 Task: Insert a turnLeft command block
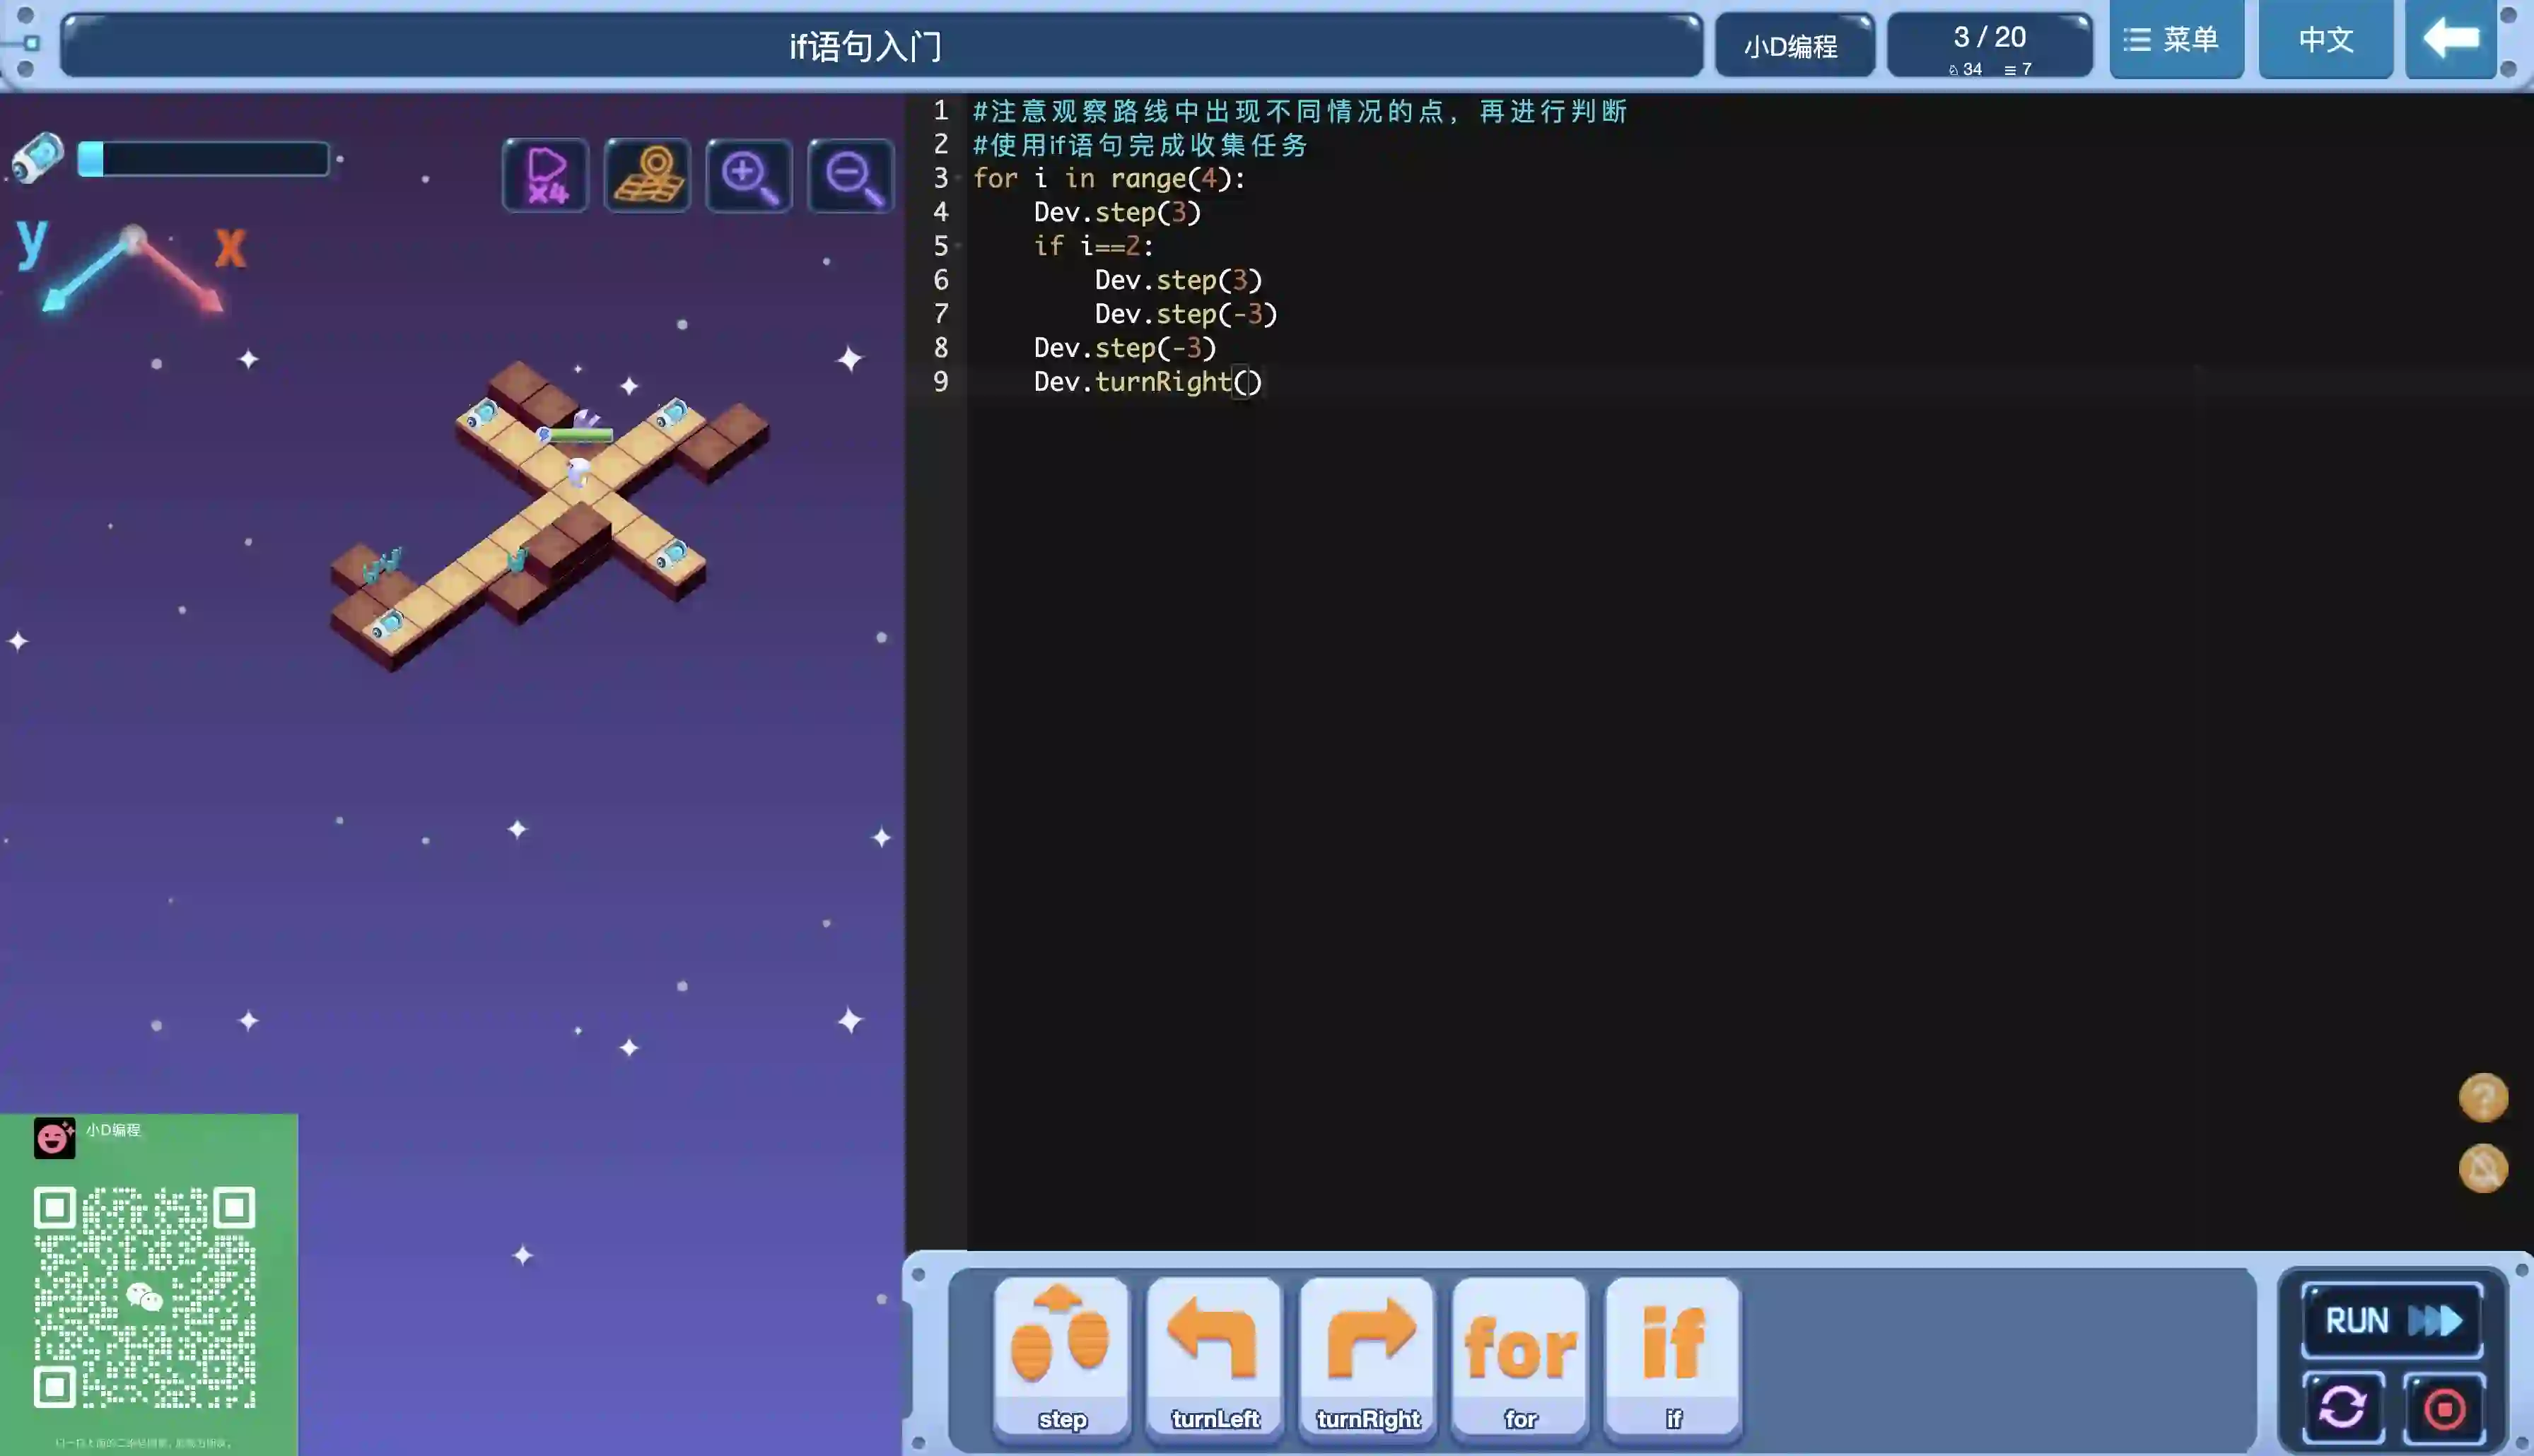(1214, 1357)
